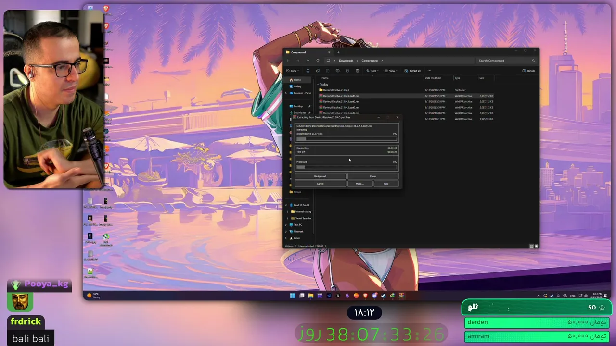Cancel the extraction
Screen dimensions: 616x346
[x=320, y=184]
